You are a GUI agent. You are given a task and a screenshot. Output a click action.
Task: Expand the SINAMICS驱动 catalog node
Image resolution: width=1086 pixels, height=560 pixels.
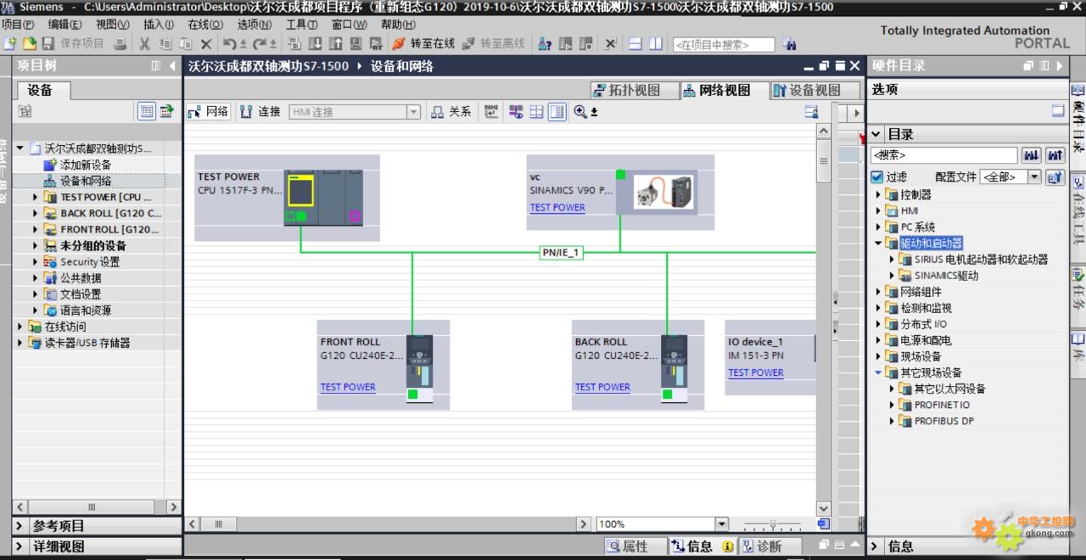[892, 275]
